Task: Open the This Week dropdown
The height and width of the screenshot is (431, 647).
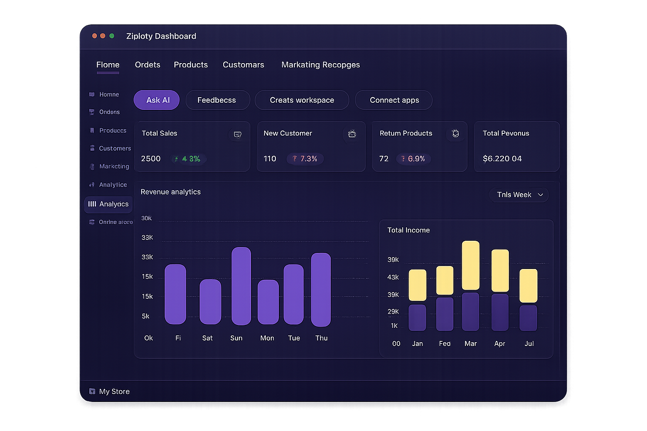Action: [519, 194]
